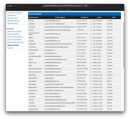Click the lookup icon next to 130.149.80.199
This screenshot has width=130, height=119.
(x=91, y=84)
